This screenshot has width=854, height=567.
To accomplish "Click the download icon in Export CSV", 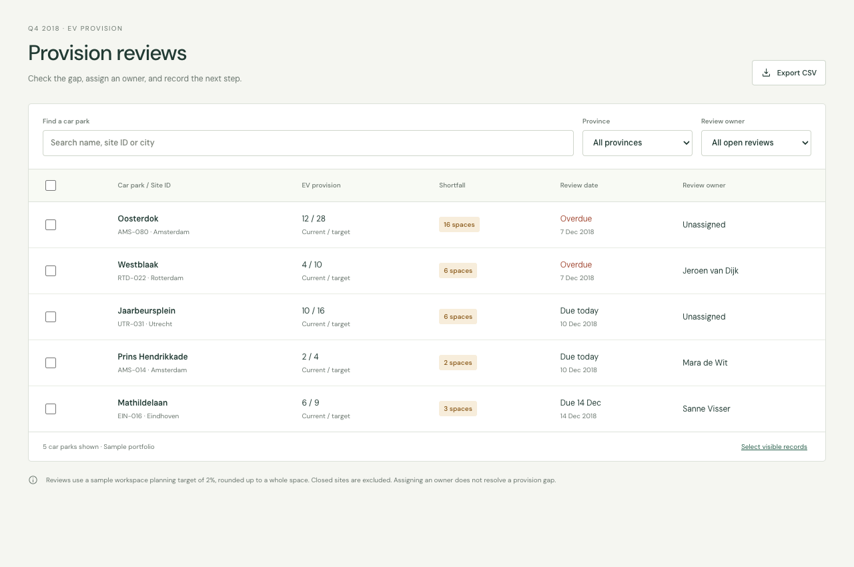I will pos(767,73).
